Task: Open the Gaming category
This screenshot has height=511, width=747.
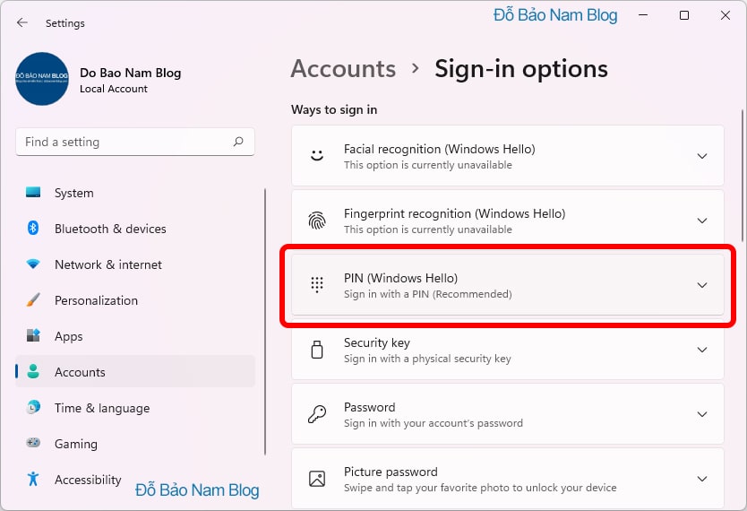Action: [x=76, y=445]
